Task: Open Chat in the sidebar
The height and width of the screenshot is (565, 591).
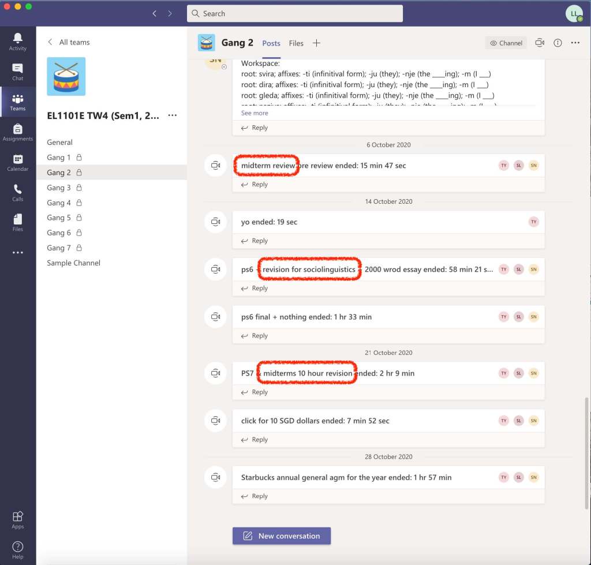Action: click(x=17, y=72)
